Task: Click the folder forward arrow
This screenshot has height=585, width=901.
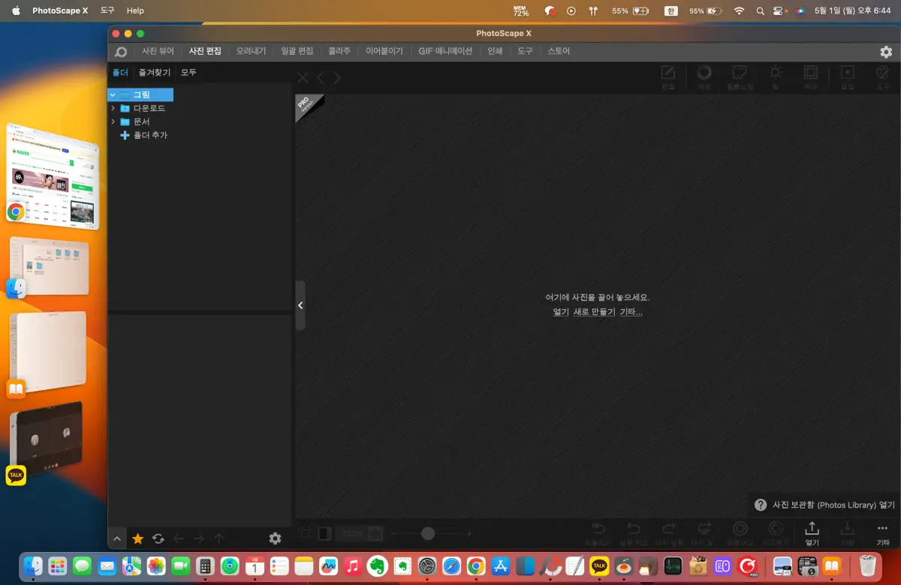Action: click(199, 538)
